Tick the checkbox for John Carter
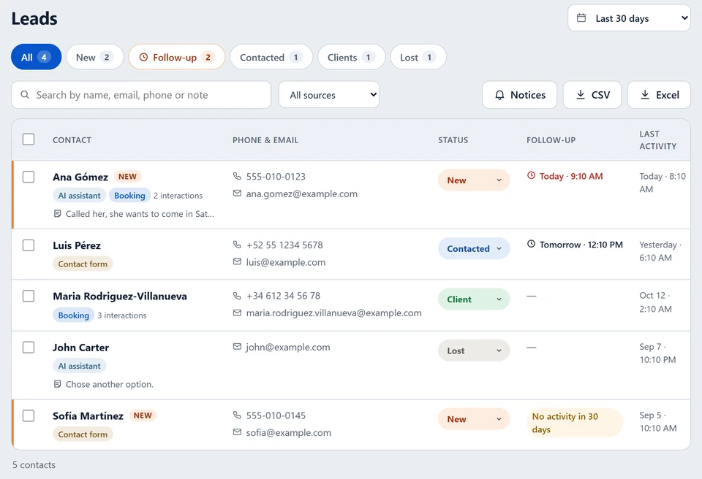The image size is (702, 479). [29, 348]
